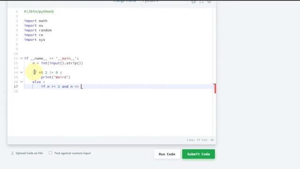The height and width of the screenshot is (169, 300).
Task: Click the 'import re' line
Action: coord(34,35)
